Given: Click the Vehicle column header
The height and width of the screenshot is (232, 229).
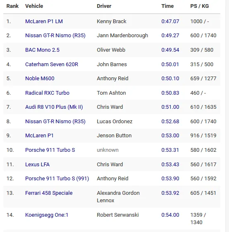Looking at the screenshot, I should [x=34, y=6].
